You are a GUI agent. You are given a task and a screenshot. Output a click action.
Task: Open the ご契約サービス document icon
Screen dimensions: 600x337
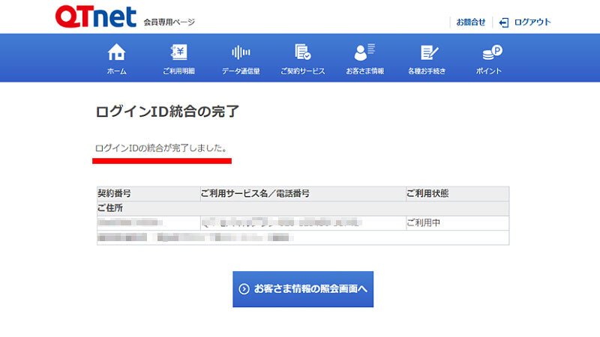pyautogui.click(x=302, y=53)
